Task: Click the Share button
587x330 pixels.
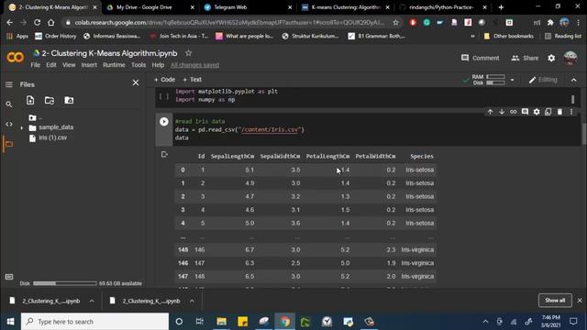Action: (x=525, y=58)
